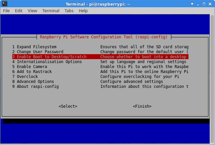This screenshot has width=215, height=145.
Task: Maximize the Terminal window
Action: [x=204, y=4]
